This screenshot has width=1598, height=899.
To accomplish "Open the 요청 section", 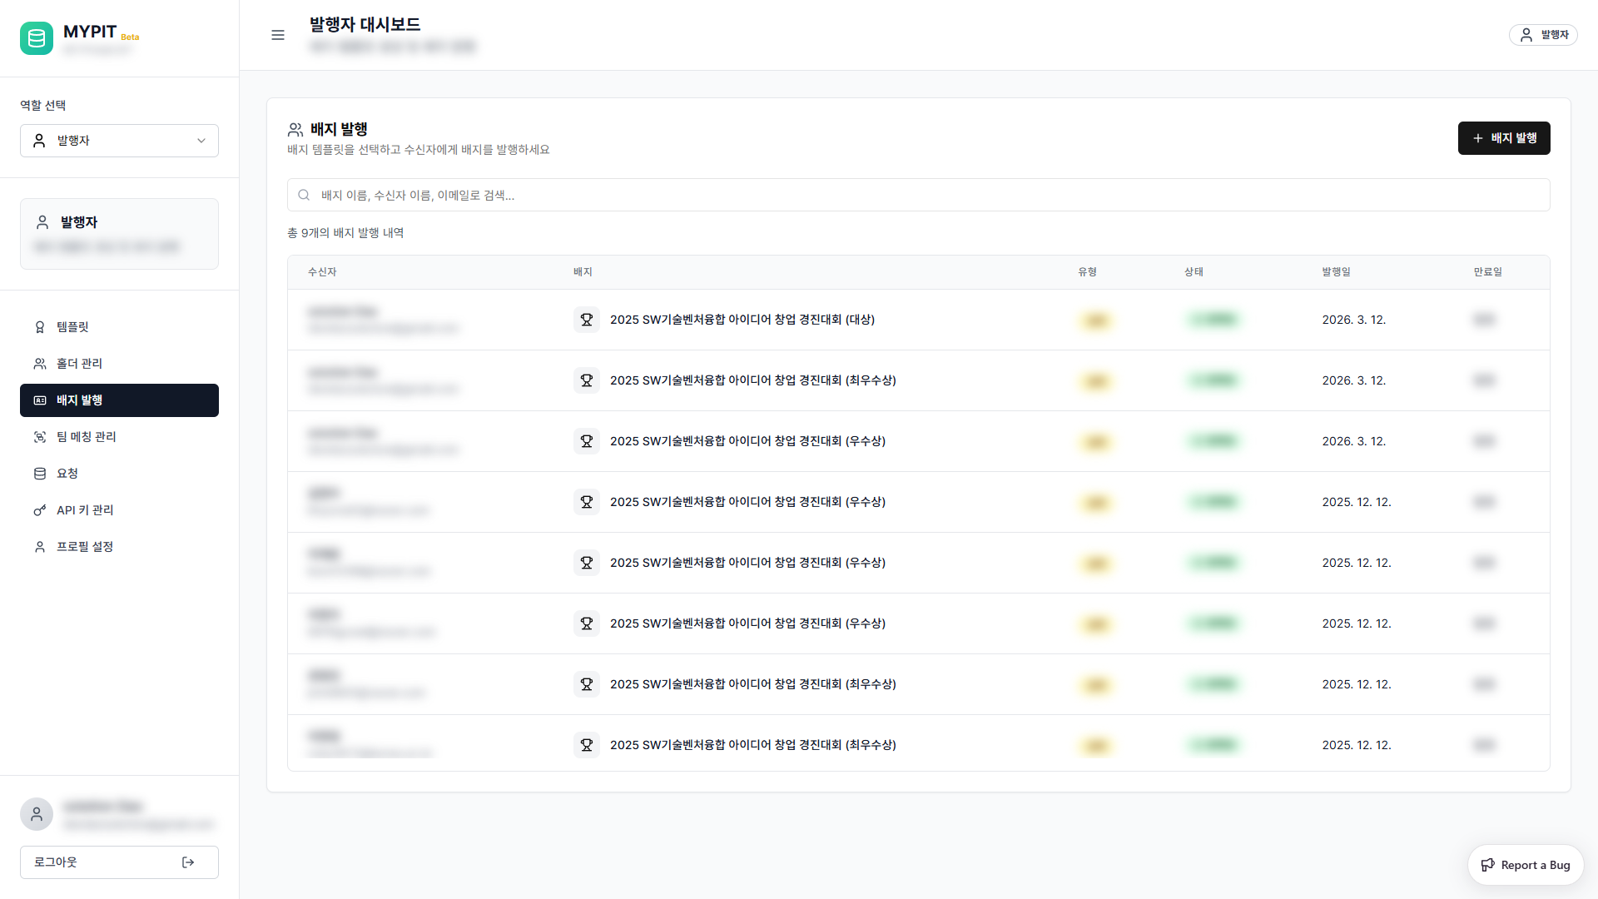I will [67, 474].
